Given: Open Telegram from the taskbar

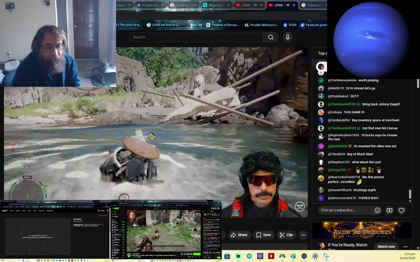Looking at the screenshot, I should (x=249, y=256).
